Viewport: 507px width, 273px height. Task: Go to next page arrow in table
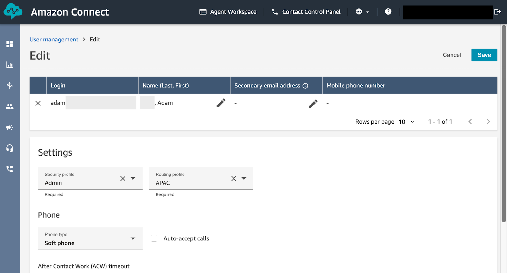pos(488,122)
